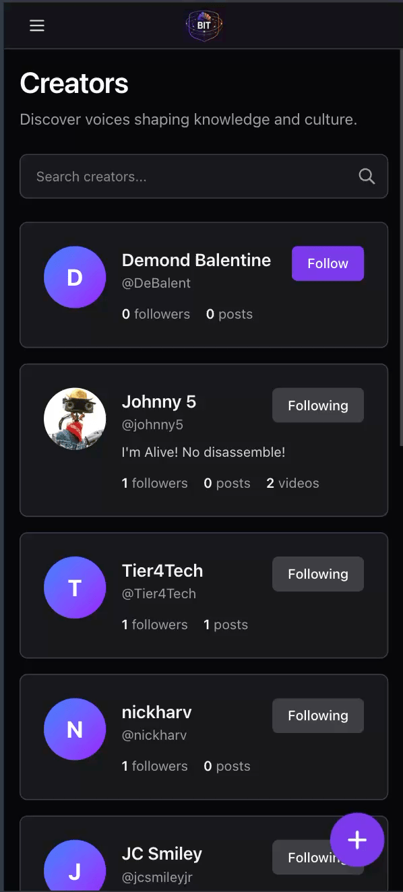The width and height of the screenshot is (403, 892).
Task: Click Tier4Tech's avatar circle
Action: click(x=75, y=587)
